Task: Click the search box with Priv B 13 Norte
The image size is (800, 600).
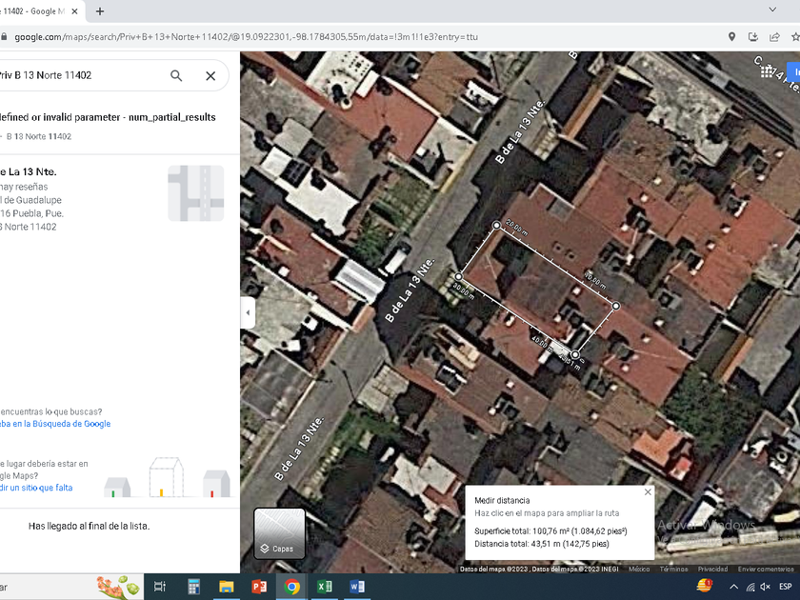Action: (76, 75)
